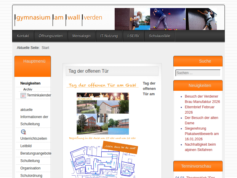The height and width of the screenshot is (178, 237).
Task: Click the school photo collage image
Action: pyautogui.click(x=103, y=114)
